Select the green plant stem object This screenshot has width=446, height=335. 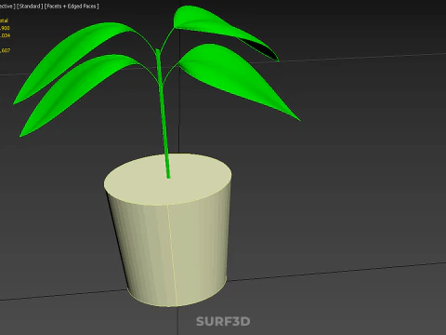pyautogui.click(x=163, y=114)
